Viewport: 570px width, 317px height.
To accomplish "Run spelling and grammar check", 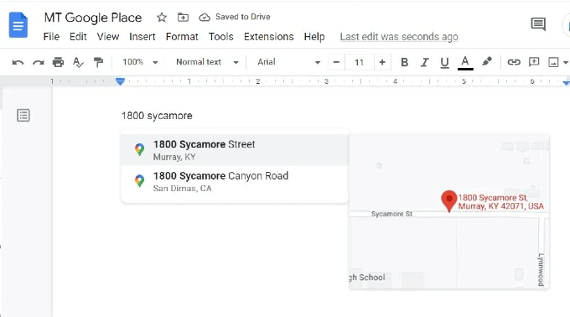I will click(x=78, y=62).
